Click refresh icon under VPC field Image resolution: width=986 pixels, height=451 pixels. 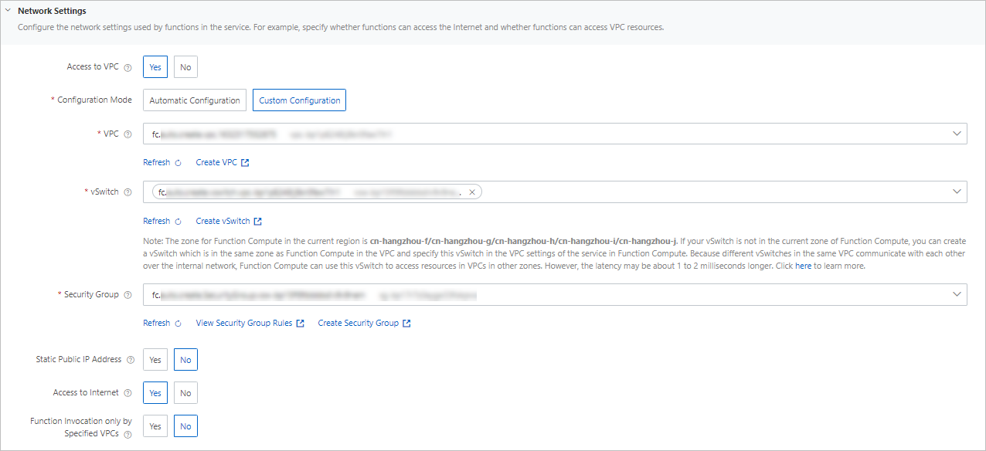178,163
